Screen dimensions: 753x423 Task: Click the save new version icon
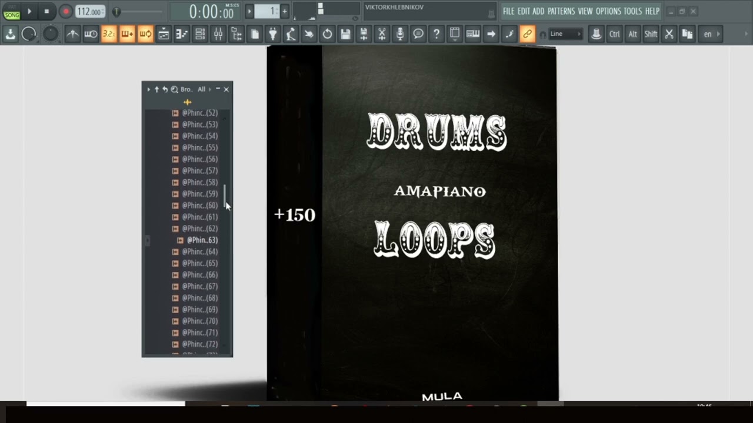364,34
